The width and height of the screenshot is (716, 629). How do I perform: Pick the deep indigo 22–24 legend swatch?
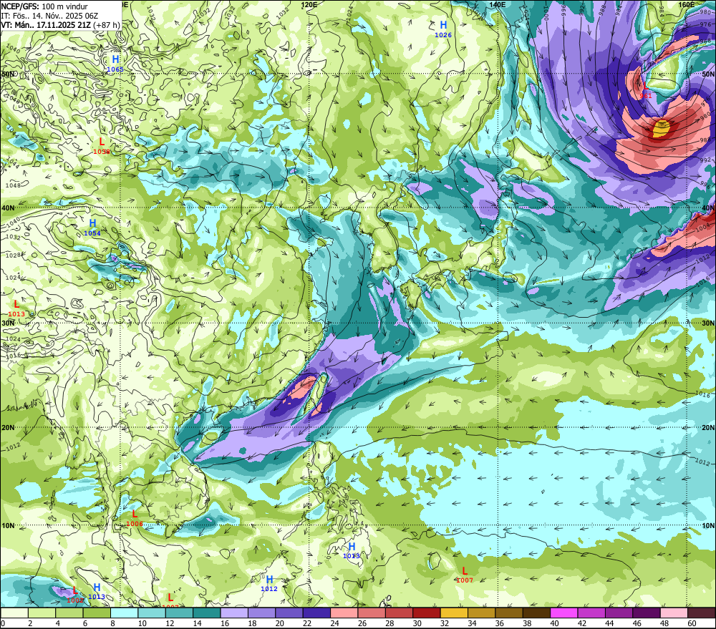coord(316,613)
